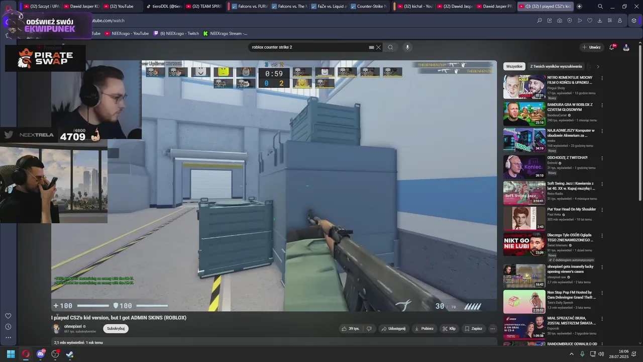643x362 pixels.
Task: Open Steam from the taskbar
Action: [x=69, y=354]
